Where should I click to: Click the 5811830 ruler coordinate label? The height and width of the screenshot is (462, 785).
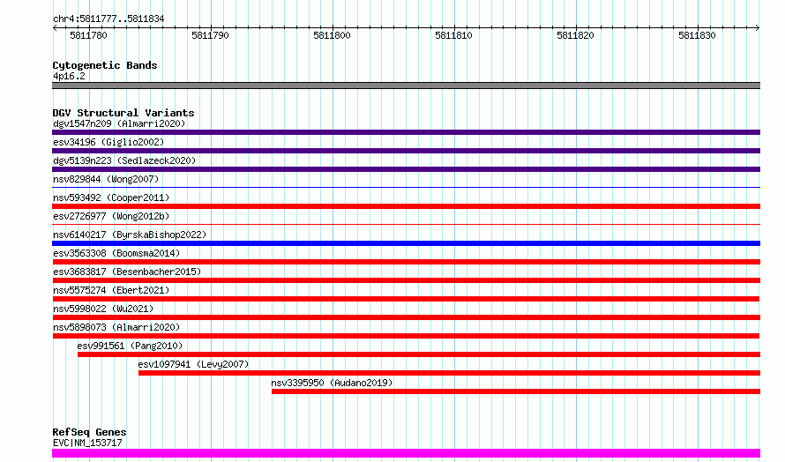(x=697, y=35)
